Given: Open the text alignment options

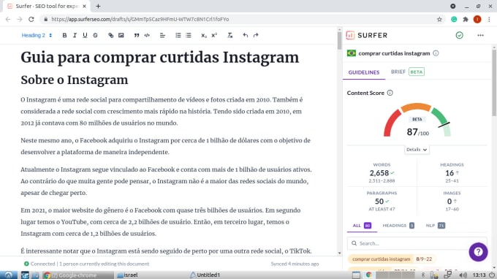Looking at the screenshot, I should pyautogui.click(x=162, y=35).
